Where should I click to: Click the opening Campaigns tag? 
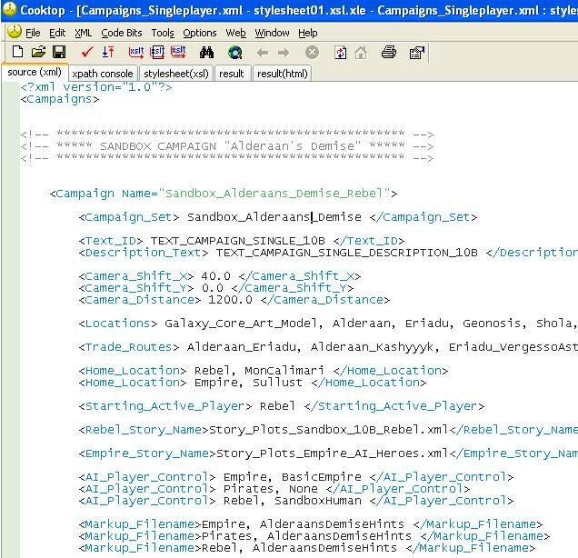tap(60, 99)
